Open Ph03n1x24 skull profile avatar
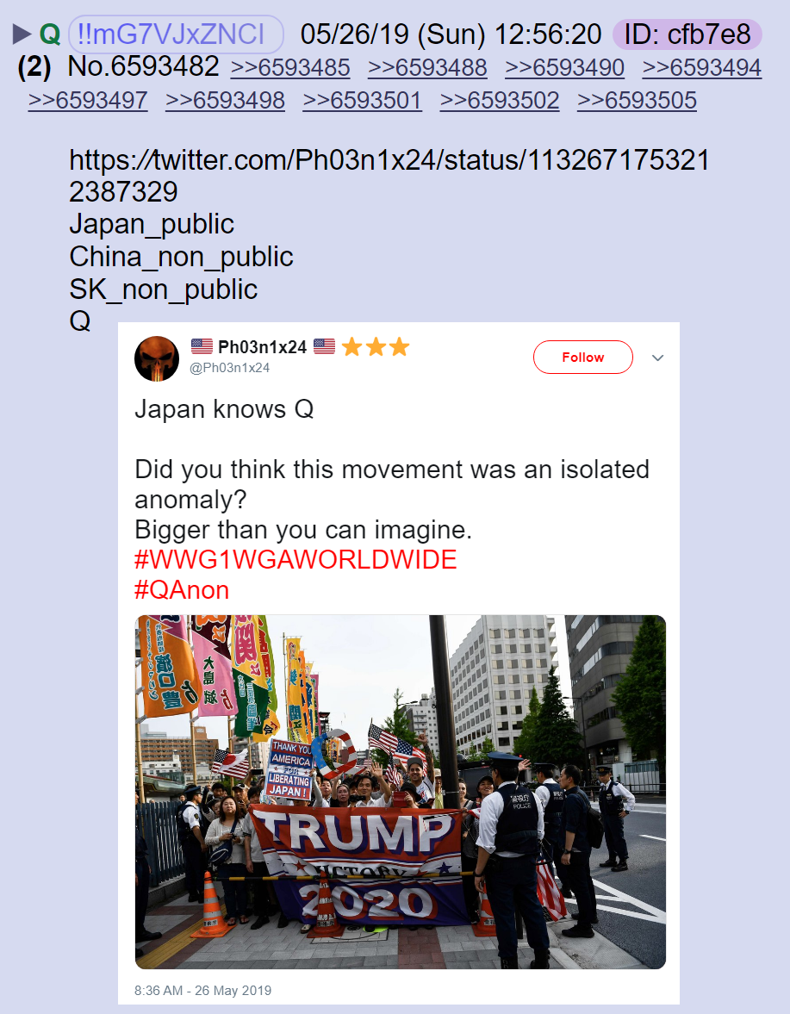Image resolution: width=790 pixels, height=1014 pixels. pos(157,358)
